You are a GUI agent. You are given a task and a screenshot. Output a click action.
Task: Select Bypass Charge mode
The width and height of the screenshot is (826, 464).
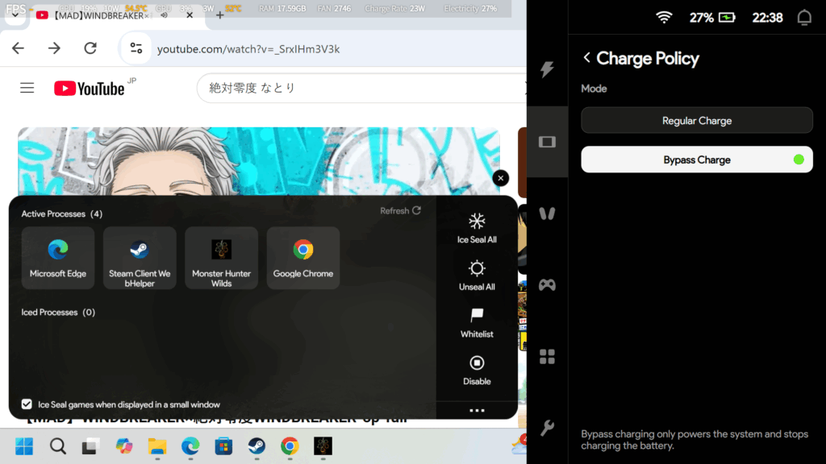(x=696, y=159)
